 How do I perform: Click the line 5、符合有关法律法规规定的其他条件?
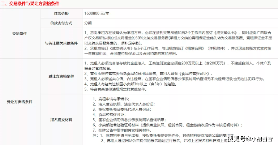click(x=115, y=89)
